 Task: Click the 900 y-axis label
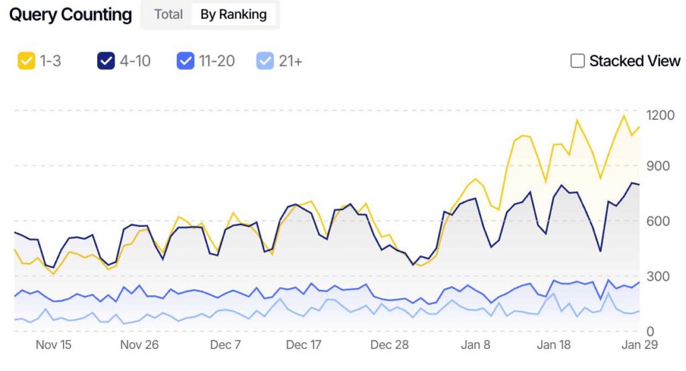coord(657,166)
